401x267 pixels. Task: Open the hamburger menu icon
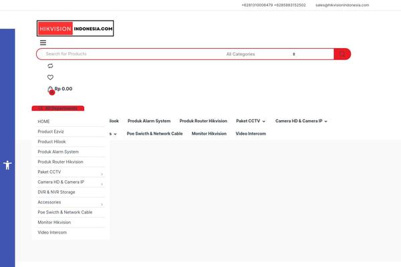[x=43, y=43]
